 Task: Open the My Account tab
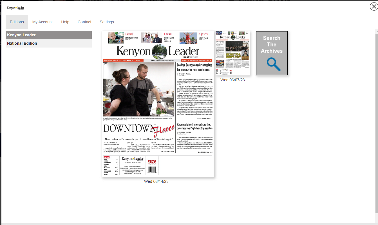point(43,22)
